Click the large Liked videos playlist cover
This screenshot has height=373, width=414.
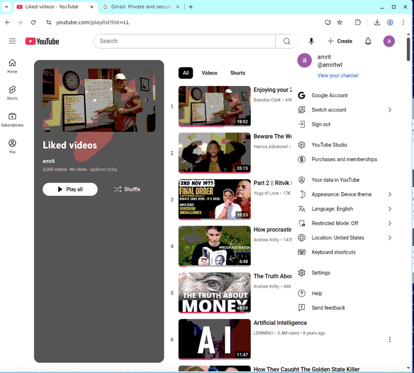coord(99,100)
